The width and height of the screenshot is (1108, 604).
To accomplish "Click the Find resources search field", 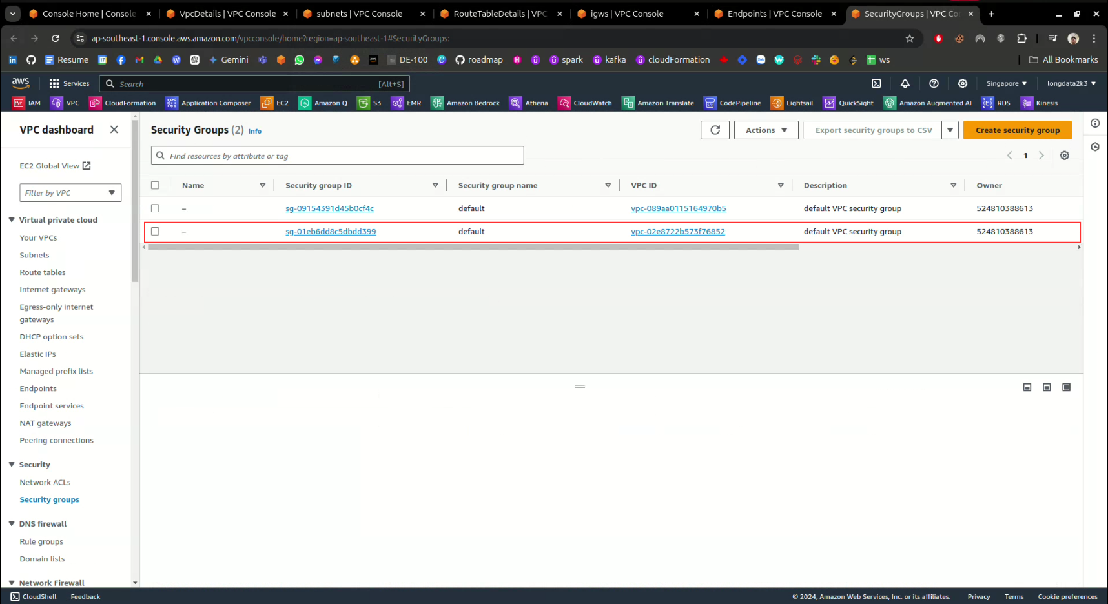I will 337,156.
